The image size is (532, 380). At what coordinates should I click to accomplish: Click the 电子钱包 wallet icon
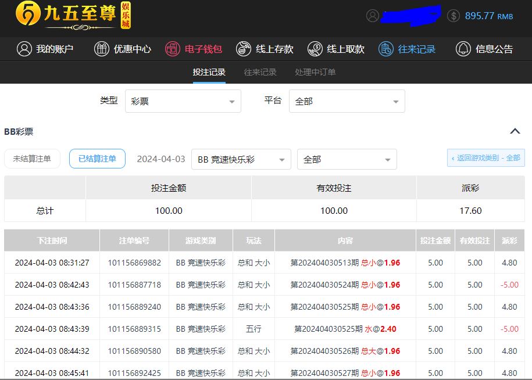(173, 49)
